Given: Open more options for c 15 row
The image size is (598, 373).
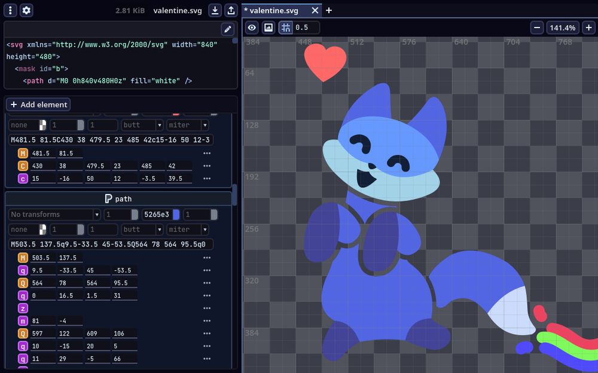Looking at the screenshot, I should [x=207, y=178].
